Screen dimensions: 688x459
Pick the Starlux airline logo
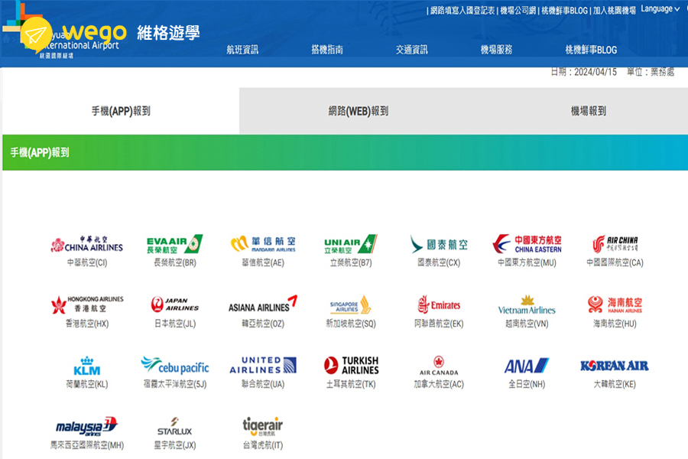coord(174,426)
